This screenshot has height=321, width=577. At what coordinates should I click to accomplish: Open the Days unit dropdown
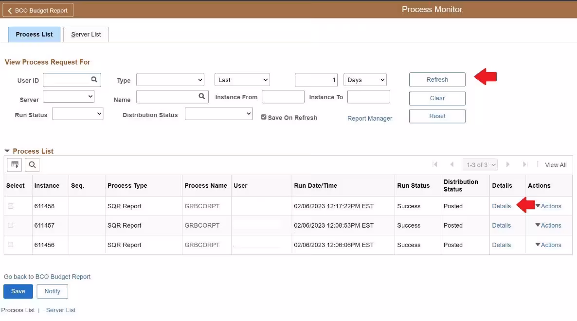[365, 80]
